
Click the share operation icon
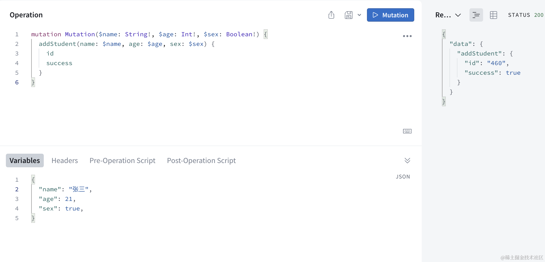pos(331,15)
